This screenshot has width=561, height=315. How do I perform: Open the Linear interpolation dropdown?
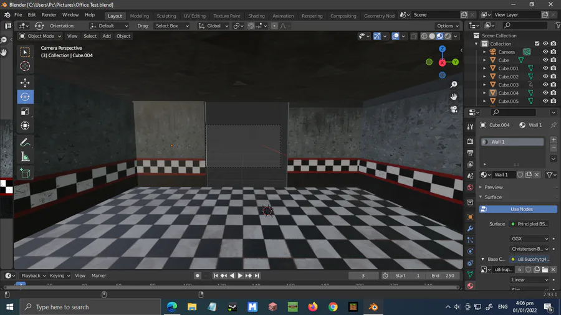tap(529, 280)
